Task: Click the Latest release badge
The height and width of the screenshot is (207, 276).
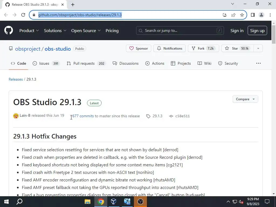Action: click(x=94, y=103)
